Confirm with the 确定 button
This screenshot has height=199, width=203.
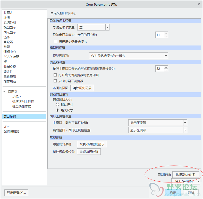173,193
